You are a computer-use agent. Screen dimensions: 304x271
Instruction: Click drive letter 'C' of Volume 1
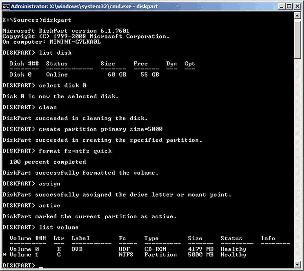pyautogui.click(x=59, y=254)
